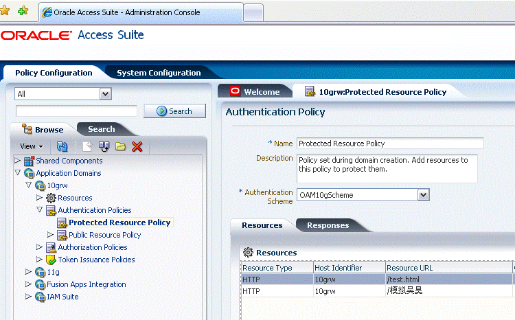This screenshot has height=320, width=515.
Task: Expand the Authorization Policies node
Action: (39, 247)
